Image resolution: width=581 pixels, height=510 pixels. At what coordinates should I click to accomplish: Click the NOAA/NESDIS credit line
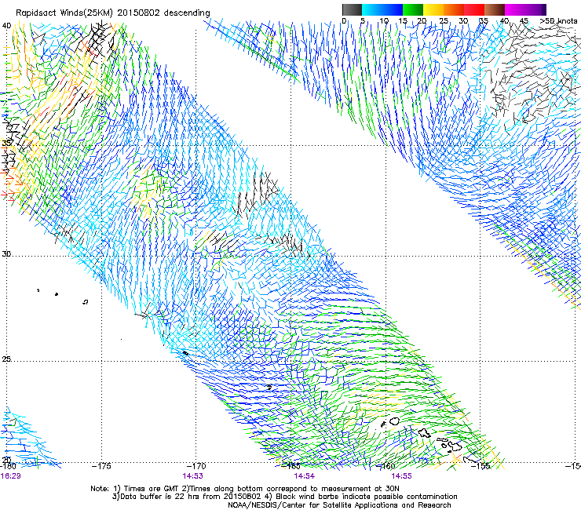pos(339,505)
